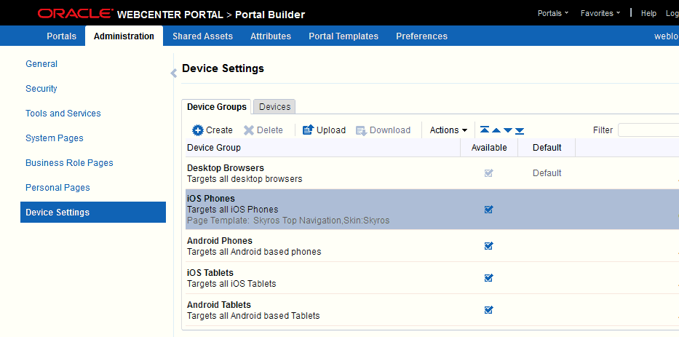Select Device Settings in the sidebar
Viewport: 679px width, 337px height.
point(93,213)
